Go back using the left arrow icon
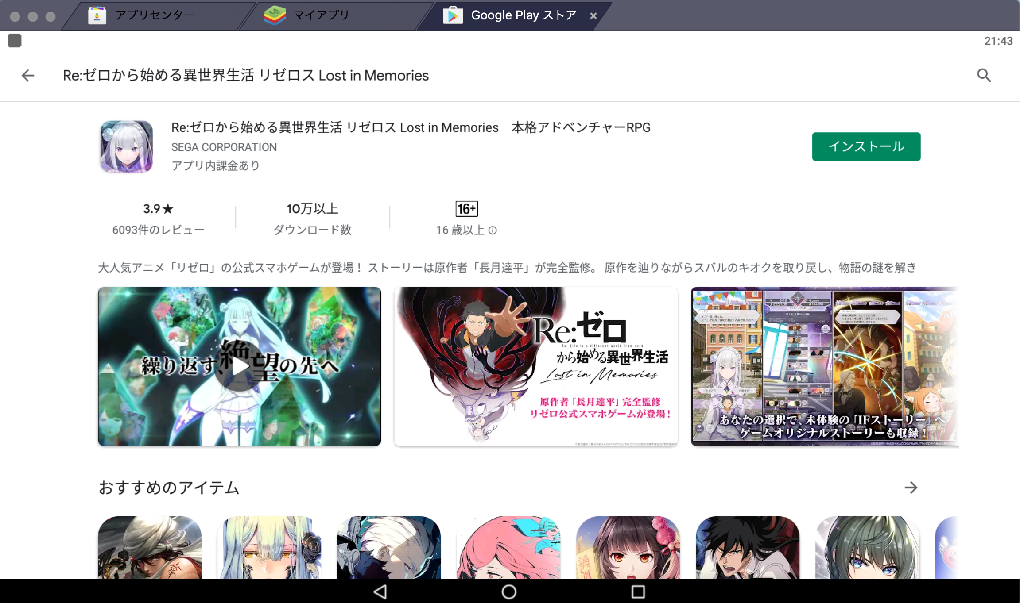 pos(28,76)
